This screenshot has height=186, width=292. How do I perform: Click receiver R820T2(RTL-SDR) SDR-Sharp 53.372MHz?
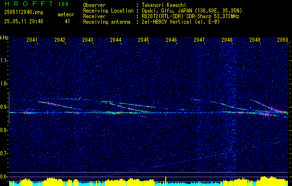coord(190,16)
